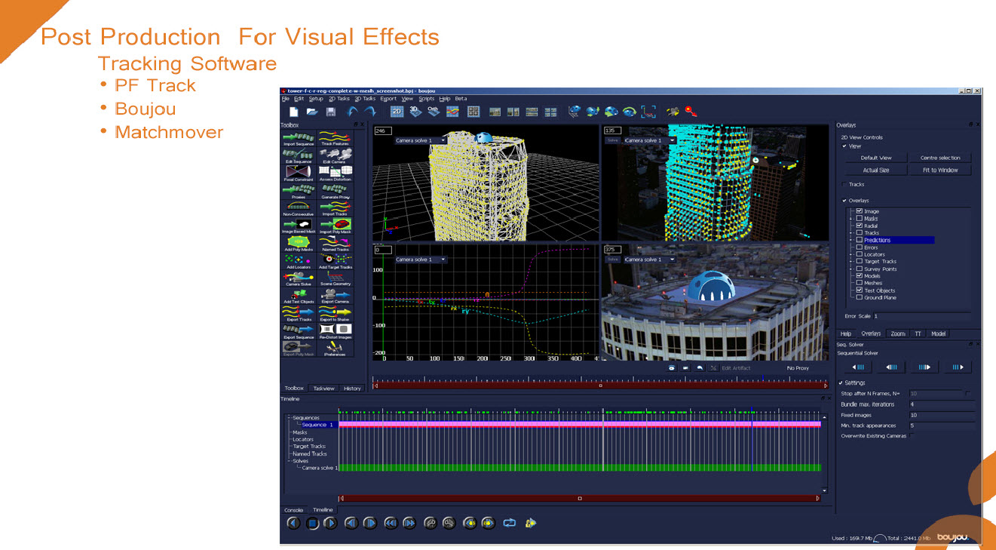Click the green Camera solve 1 timeline bar
This screenshot has height=550, width=996.
coord(579,468)
